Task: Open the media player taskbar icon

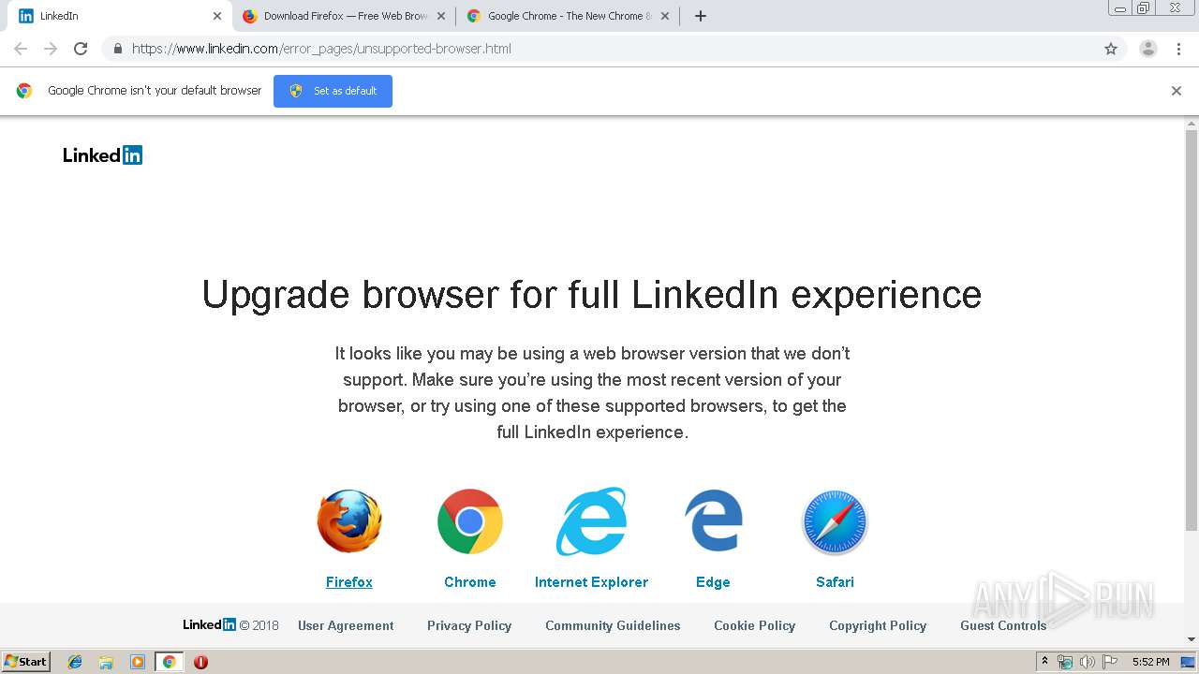Action: [137, 662]
